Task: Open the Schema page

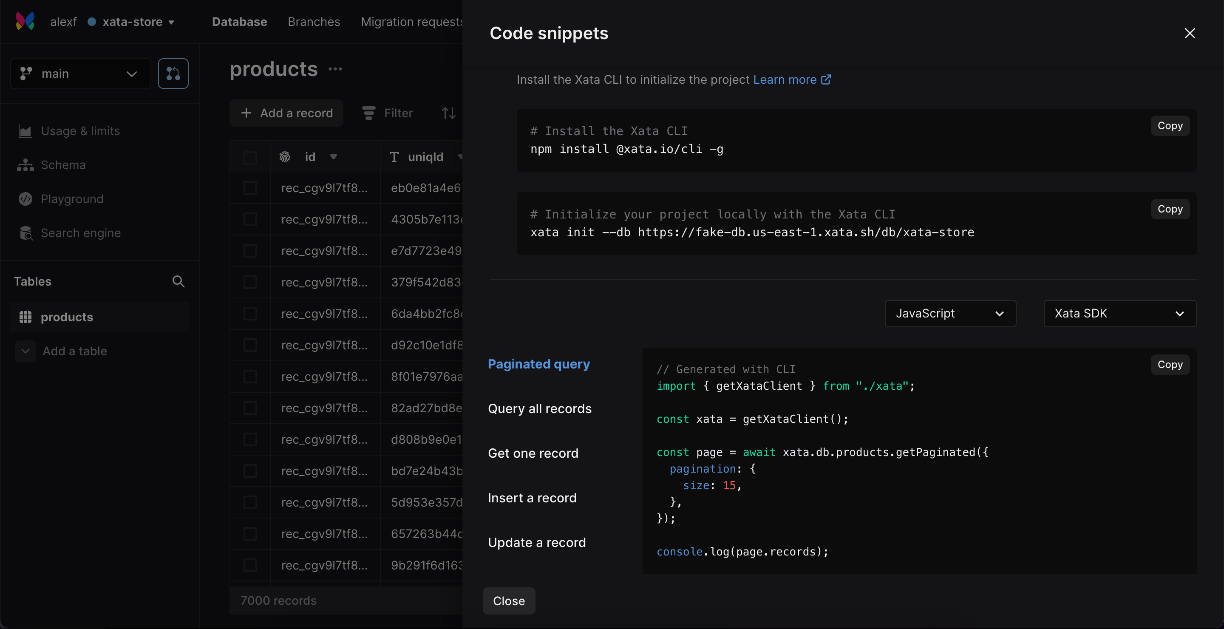Action: 63,165
